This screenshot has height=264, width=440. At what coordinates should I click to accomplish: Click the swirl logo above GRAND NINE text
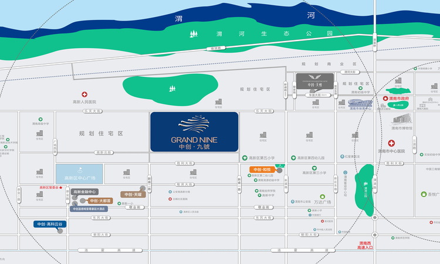pos(194,124)
